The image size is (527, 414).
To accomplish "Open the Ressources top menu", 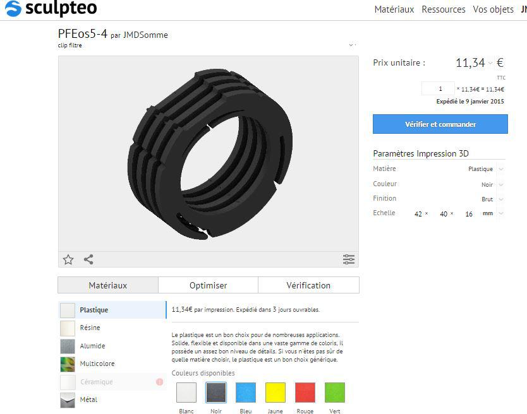I will (x=444, y=9).
